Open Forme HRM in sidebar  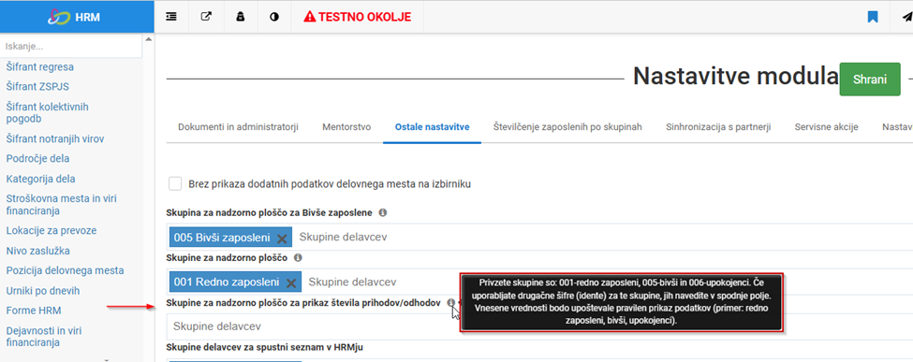(x=33, y=311)
